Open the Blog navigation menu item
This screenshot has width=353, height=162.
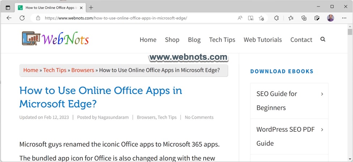click(x=194, y=40)
